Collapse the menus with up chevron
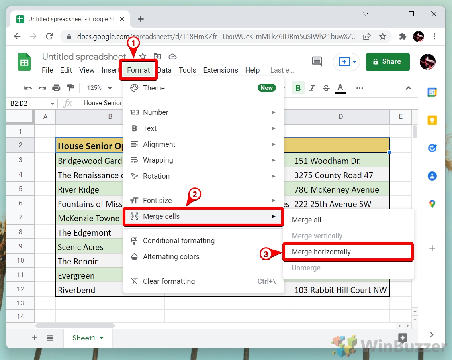 point(409,88)
